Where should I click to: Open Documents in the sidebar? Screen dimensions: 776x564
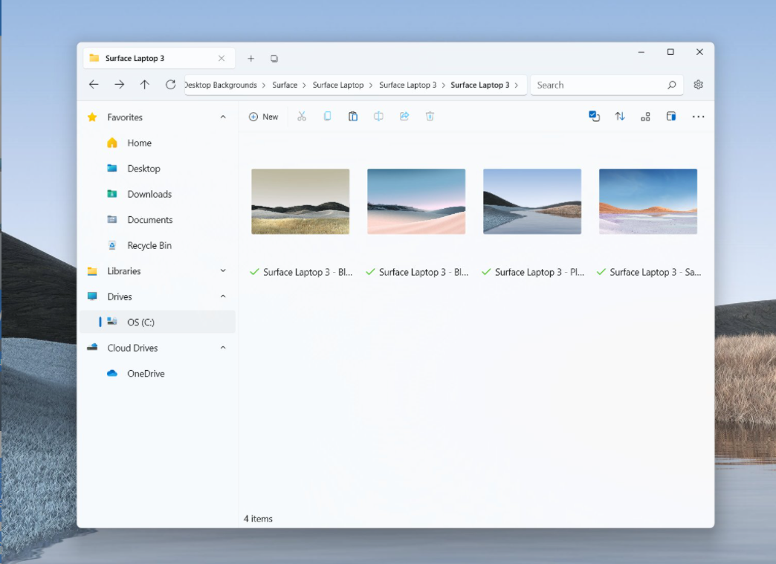[x=158, y=220]
